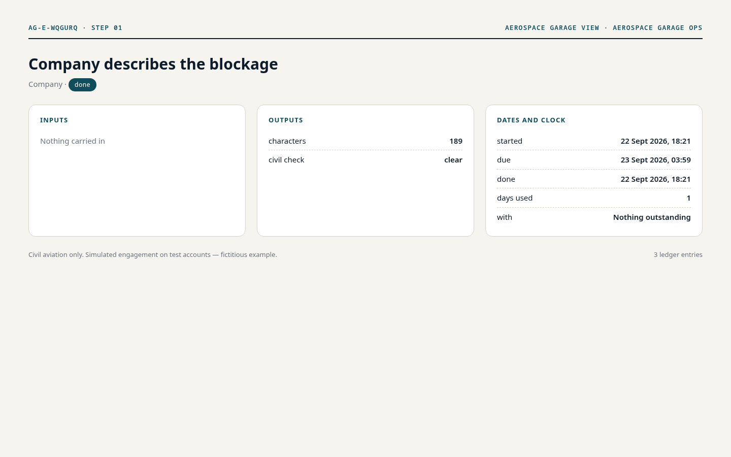This screenshot has height=457, width=731.
Task: Click the Nothing outstanding value
Action: pos(652,217)
